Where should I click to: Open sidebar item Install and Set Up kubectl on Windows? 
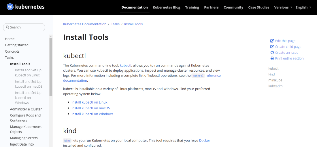pos(28,98)
